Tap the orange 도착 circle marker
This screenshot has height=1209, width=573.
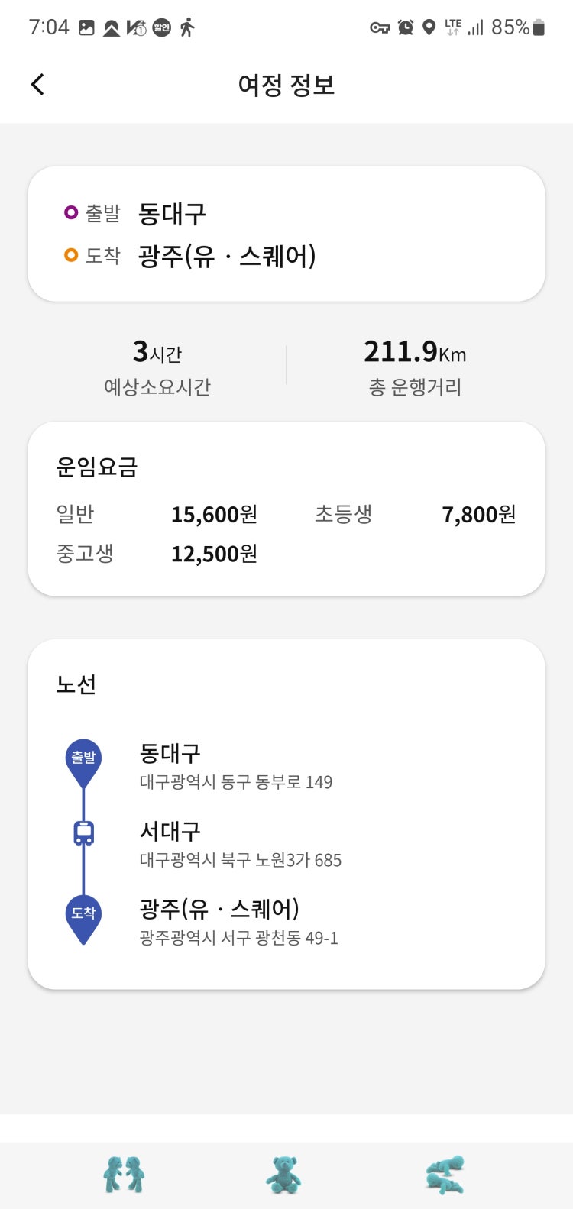click(71, 255)
